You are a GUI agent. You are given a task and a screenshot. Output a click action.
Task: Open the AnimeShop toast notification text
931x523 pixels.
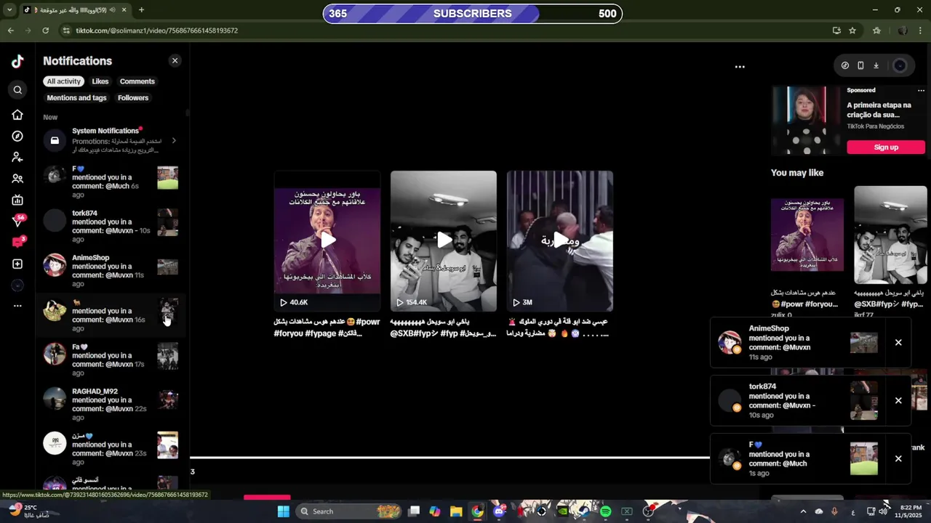point(780,343)
